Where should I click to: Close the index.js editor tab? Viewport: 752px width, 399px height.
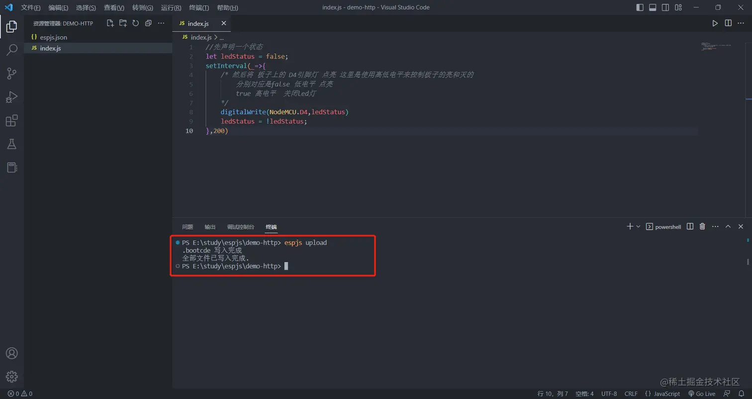[x=224, y=23]
